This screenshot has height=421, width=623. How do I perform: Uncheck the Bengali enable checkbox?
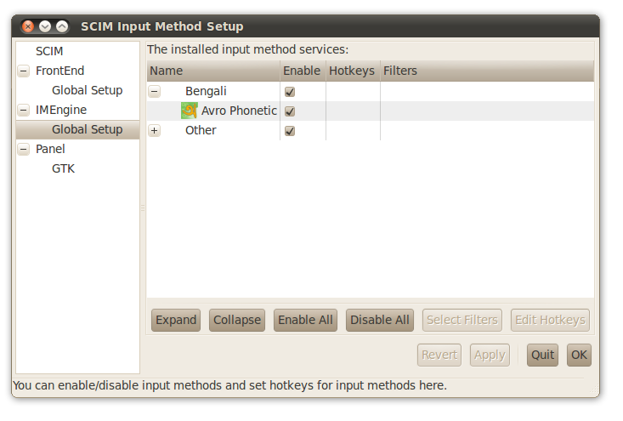(x=290, y=92)
